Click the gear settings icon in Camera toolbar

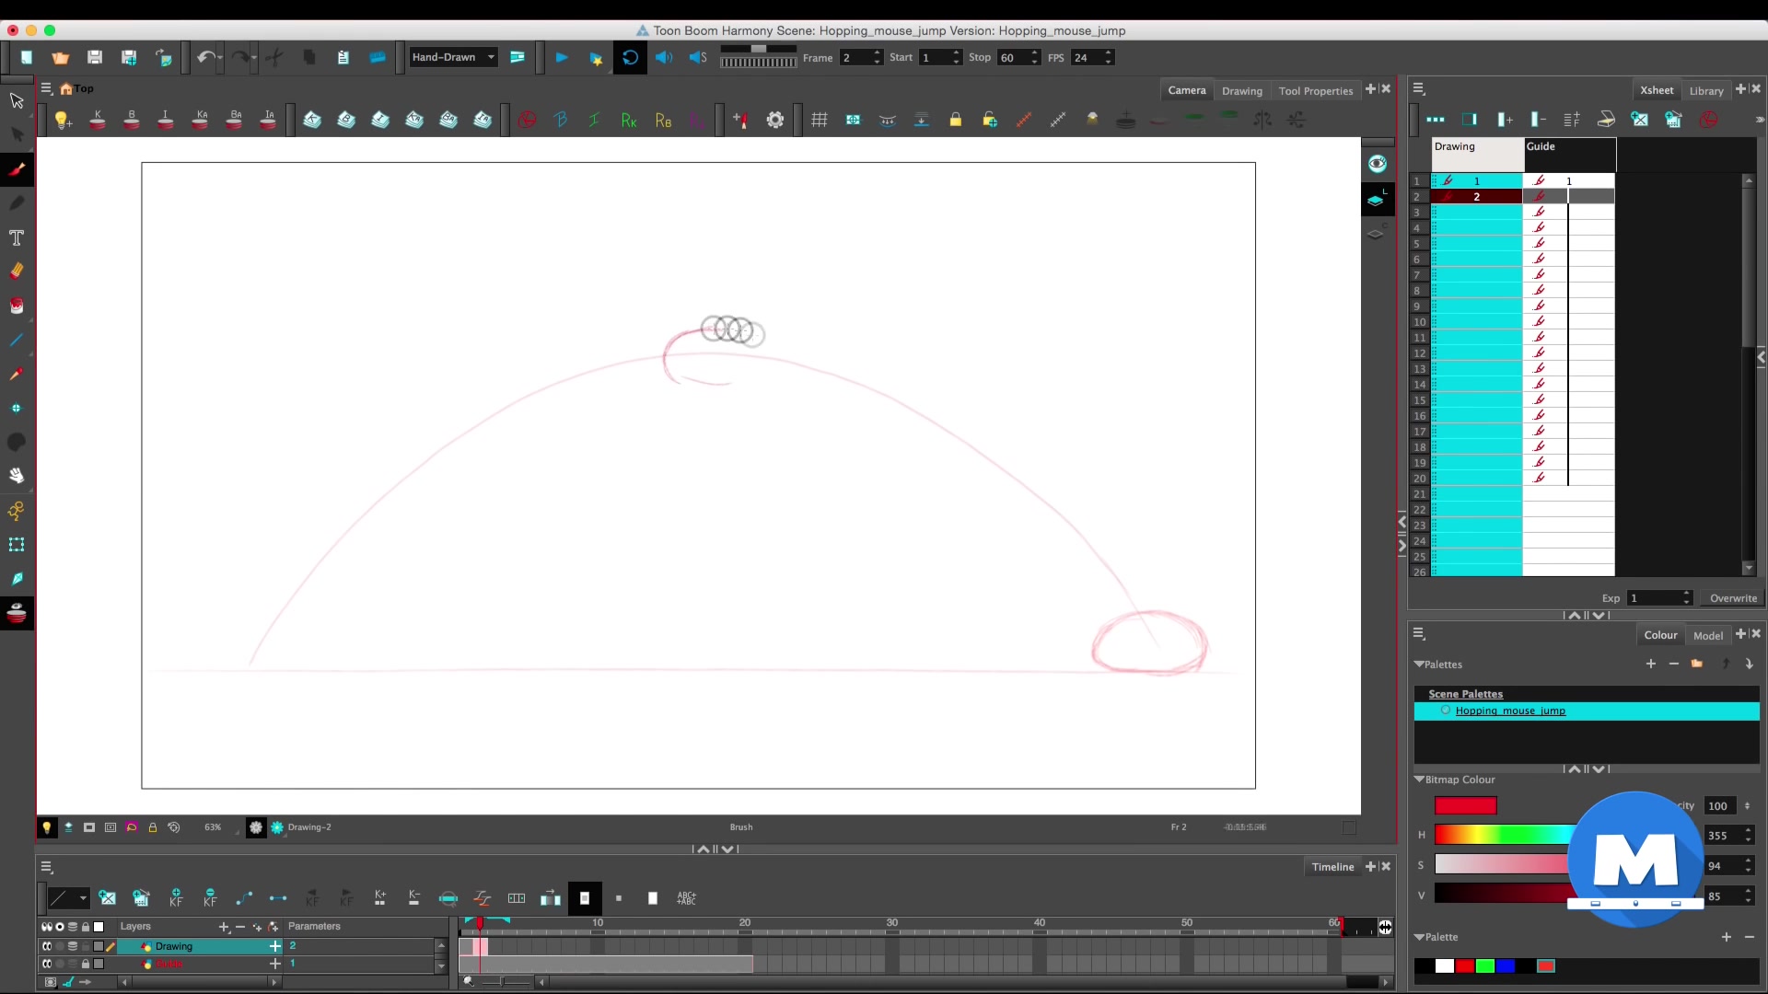tap(775, 120)
